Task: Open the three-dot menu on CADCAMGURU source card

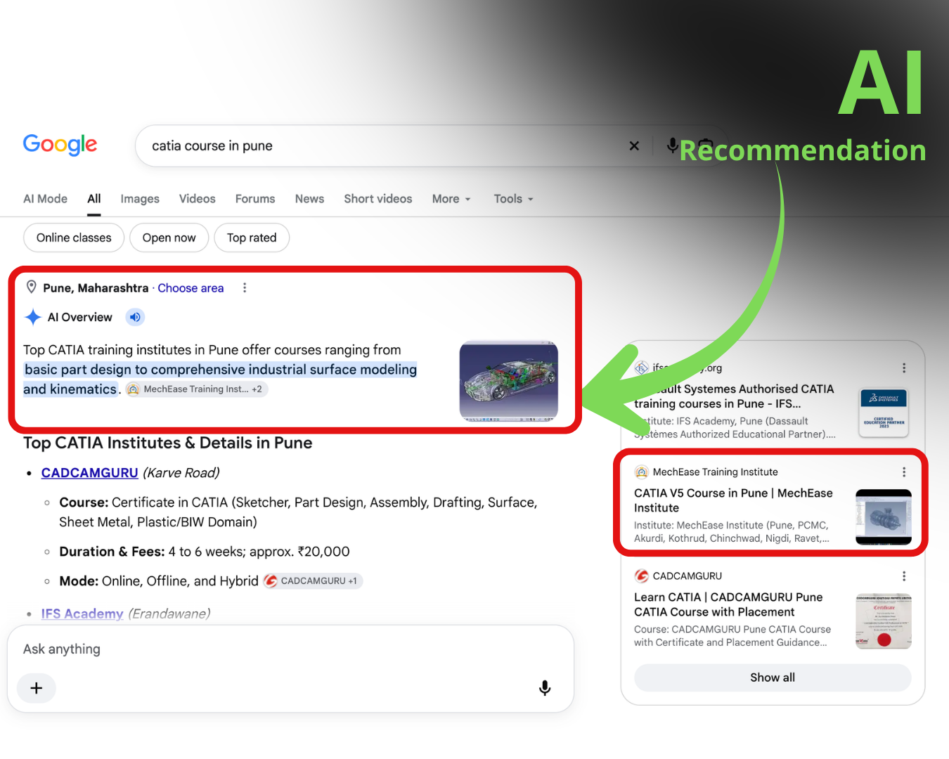Action: [904, 576]
